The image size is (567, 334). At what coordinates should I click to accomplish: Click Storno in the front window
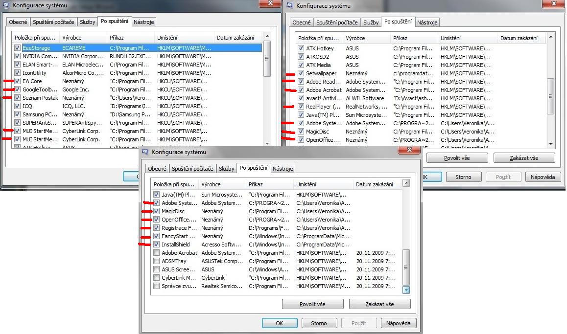pyautogui.click(x=319, y=323)
